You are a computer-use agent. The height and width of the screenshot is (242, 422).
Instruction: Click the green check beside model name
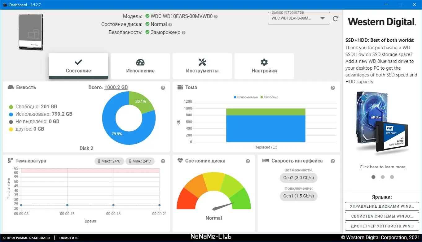click(147, 16)
